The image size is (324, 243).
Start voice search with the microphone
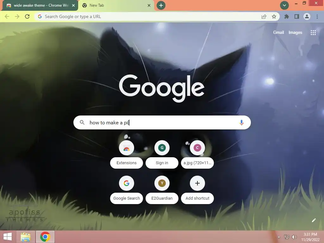[x=241, y=122]
